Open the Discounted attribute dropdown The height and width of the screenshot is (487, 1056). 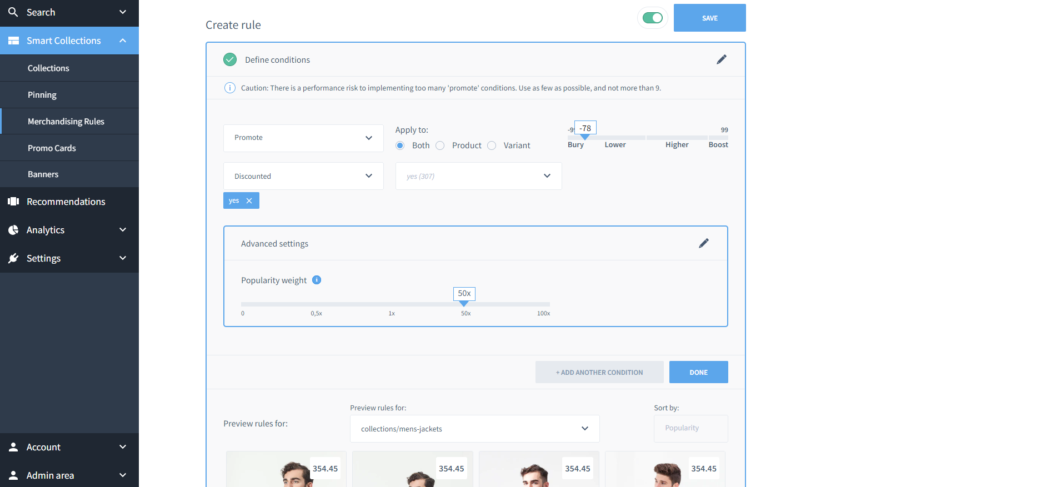tap(303, 176)
